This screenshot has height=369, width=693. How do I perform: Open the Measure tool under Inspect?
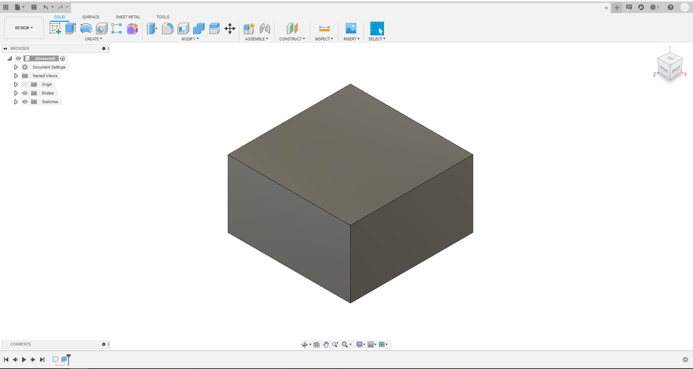324,28
